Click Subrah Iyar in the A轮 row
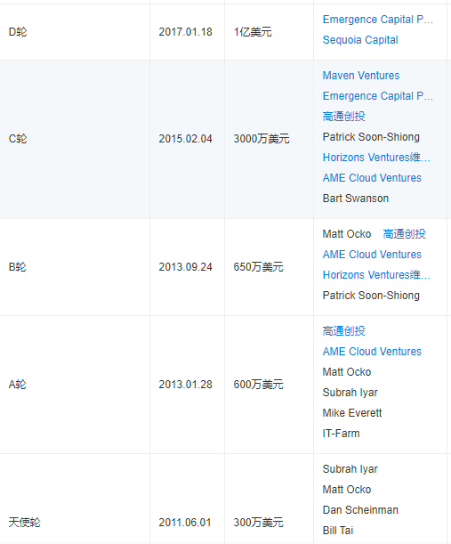 [x=350, y=393]
